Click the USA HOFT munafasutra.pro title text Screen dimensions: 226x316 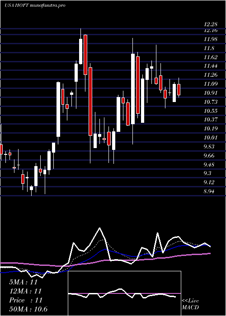click(x=35, y=5)
